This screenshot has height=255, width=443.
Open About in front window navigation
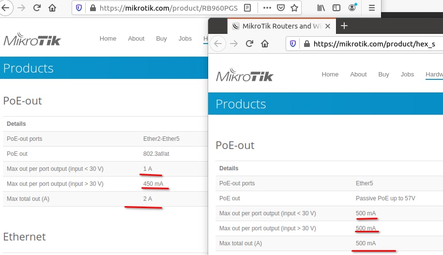click(x=358, y=74)
